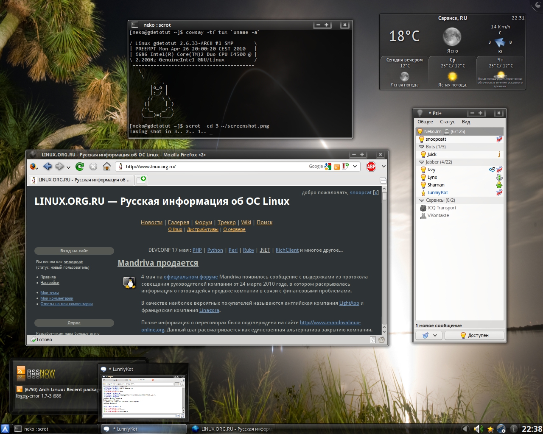
Task: Switch to neko : scrot taskbar entry
Action: [x=55, y=429]
